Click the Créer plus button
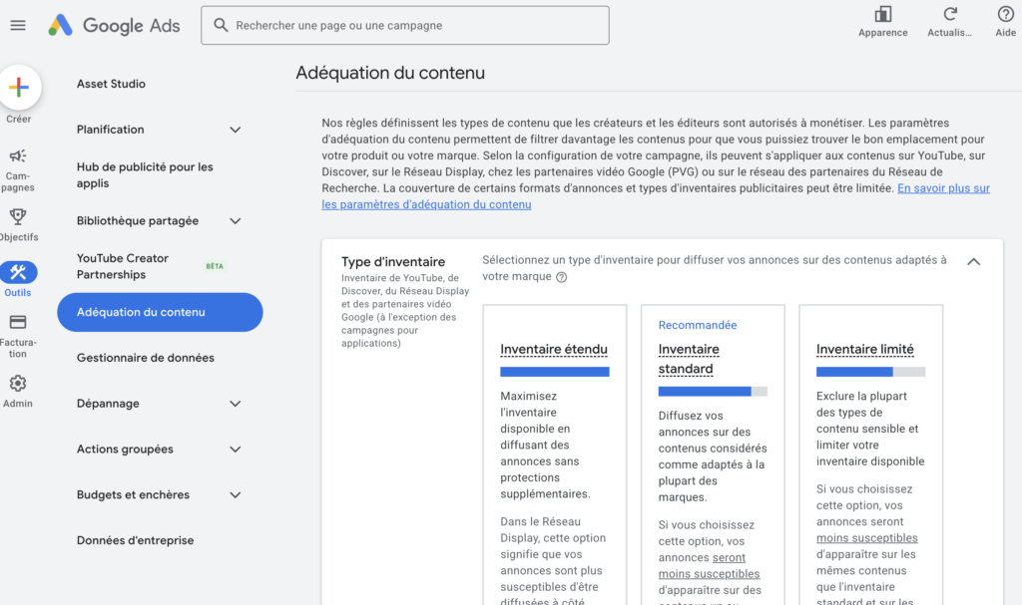 19,88
